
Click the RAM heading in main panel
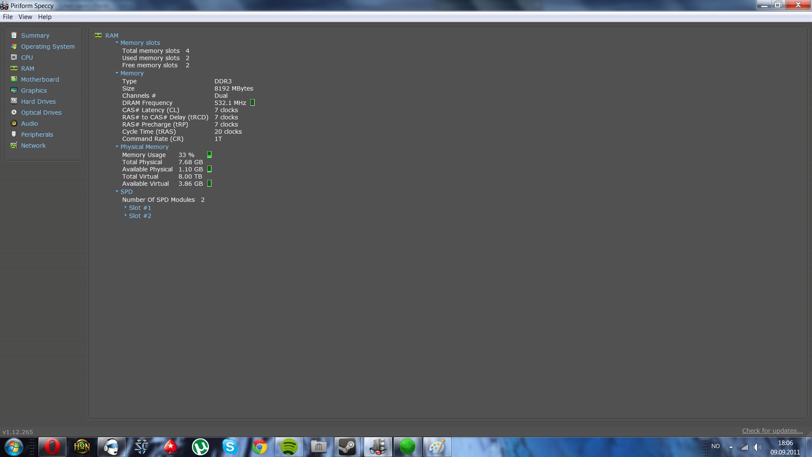coord(112,36)
